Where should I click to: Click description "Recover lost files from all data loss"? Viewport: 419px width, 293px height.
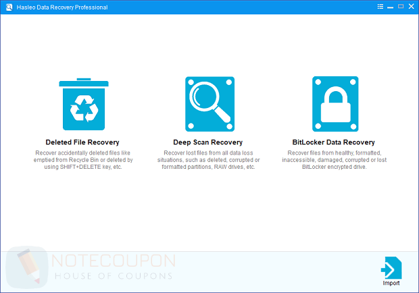tap(208, 153)
